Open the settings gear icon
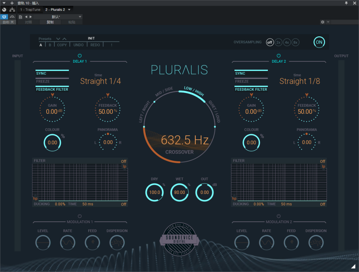 tap(323, 22)
